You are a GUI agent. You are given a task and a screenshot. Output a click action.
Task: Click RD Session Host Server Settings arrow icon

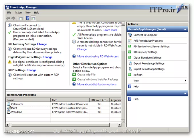[x=130, y=46]
